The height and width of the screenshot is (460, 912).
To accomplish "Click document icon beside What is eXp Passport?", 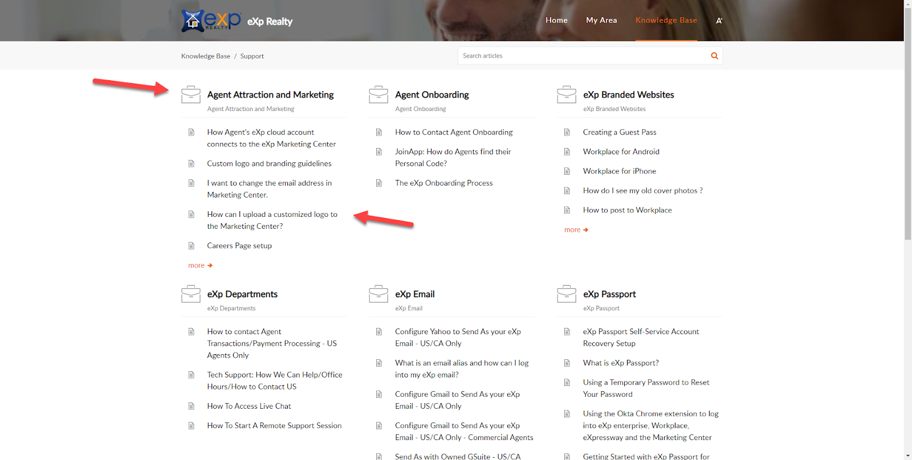I will [567, 363].
